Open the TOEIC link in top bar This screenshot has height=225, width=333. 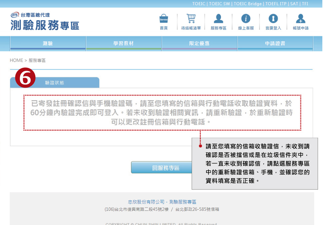click(199, 4)
